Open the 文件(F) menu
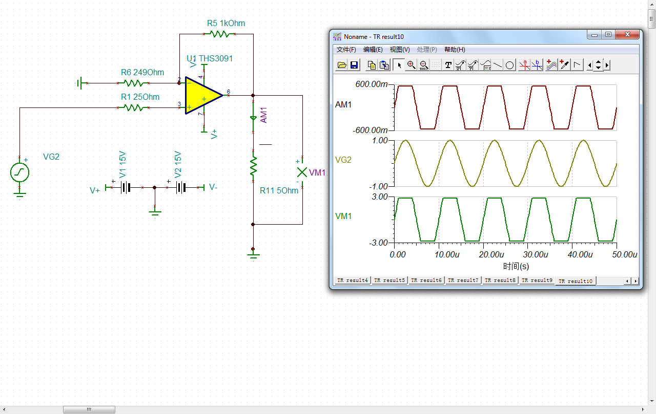The image size is (656, 414). 346,50
